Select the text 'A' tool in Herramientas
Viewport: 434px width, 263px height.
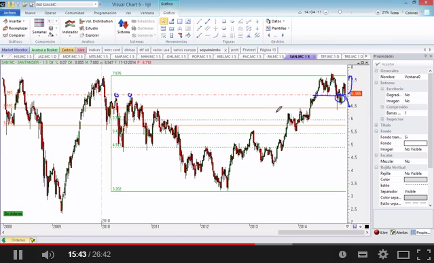(x=179, y=28)
